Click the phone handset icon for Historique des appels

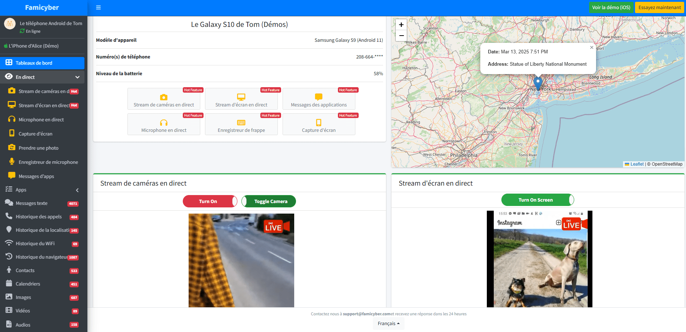(x=9, y=216)
